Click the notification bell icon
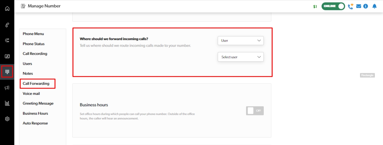The image size is (383, 145). pos(374,6)
